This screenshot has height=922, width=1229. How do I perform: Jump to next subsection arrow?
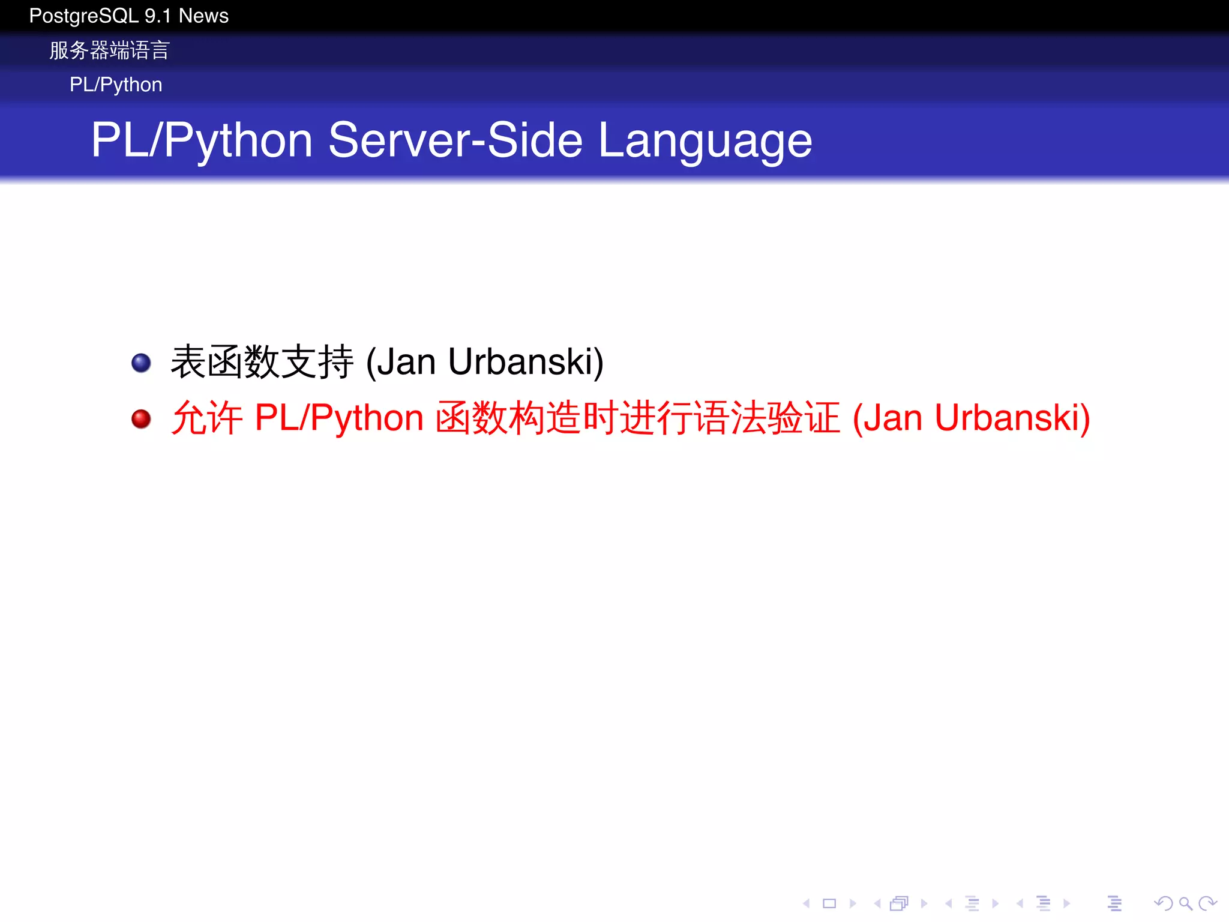click(x=996, y=903)
